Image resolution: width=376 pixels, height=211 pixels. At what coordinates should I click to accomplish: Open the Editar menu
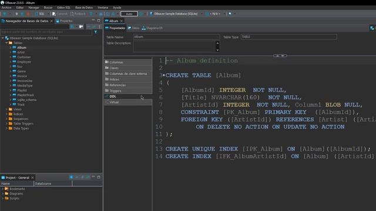point(20,8)
